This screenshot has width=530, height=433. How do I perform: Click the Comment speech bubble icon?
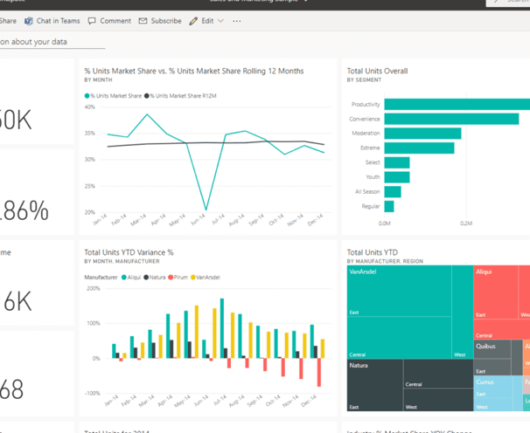click(x=92, y=21)
